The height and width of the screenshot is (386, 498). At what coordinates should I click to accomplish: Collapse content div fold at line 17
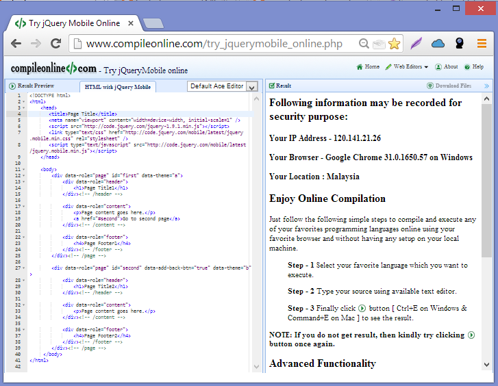click(24, 206)
